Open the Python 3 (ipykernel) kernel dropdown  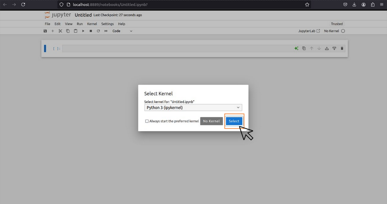tap(193, 108)
